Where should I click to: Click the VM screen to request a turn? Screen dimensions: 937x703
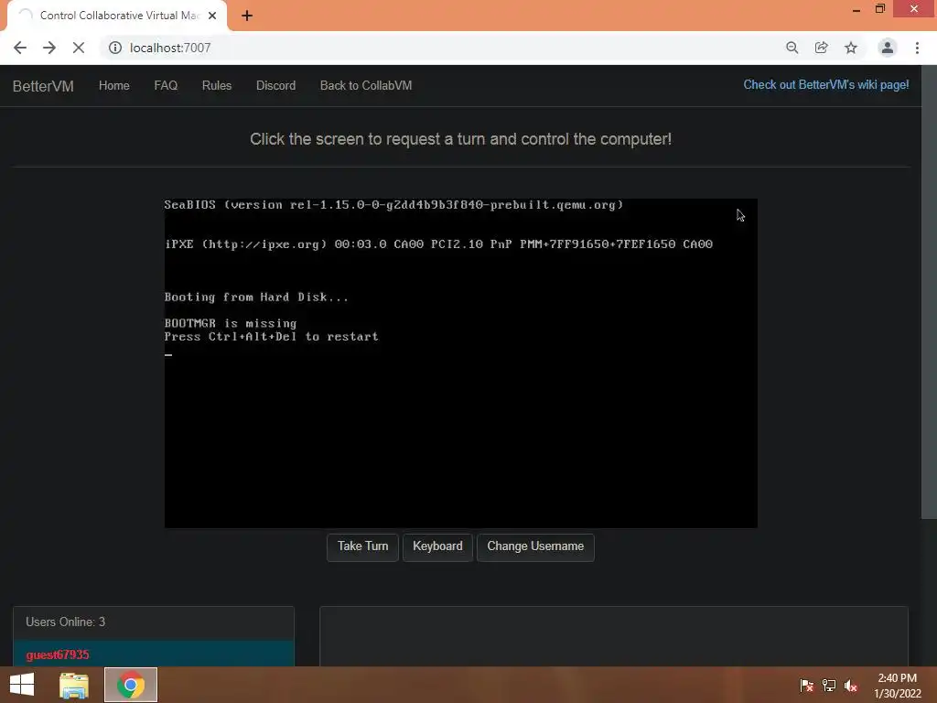point(461,362)
